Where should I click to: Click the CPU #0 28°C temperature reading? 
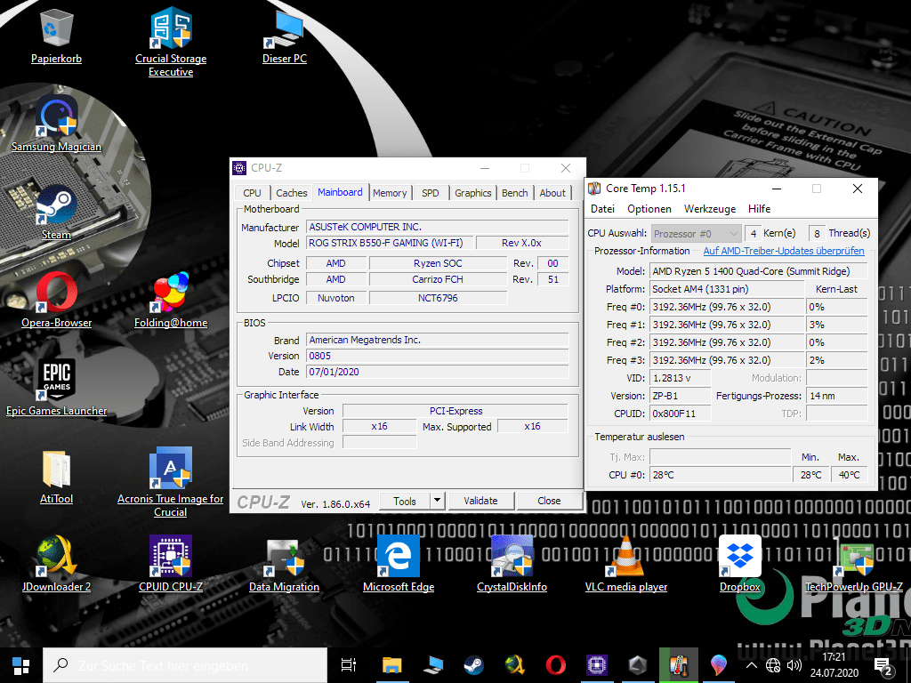(x=720, y=475)
